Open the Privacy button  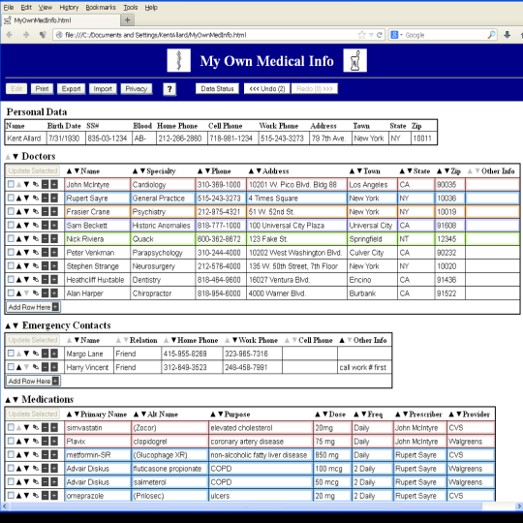point(137,89)
